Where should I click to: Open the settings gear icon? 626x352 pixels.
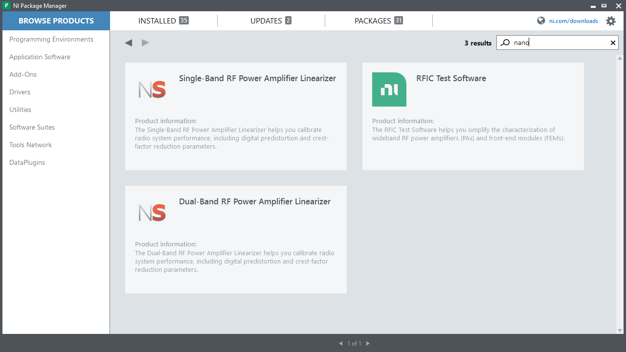pyautogui.click(x=611, y=21)
